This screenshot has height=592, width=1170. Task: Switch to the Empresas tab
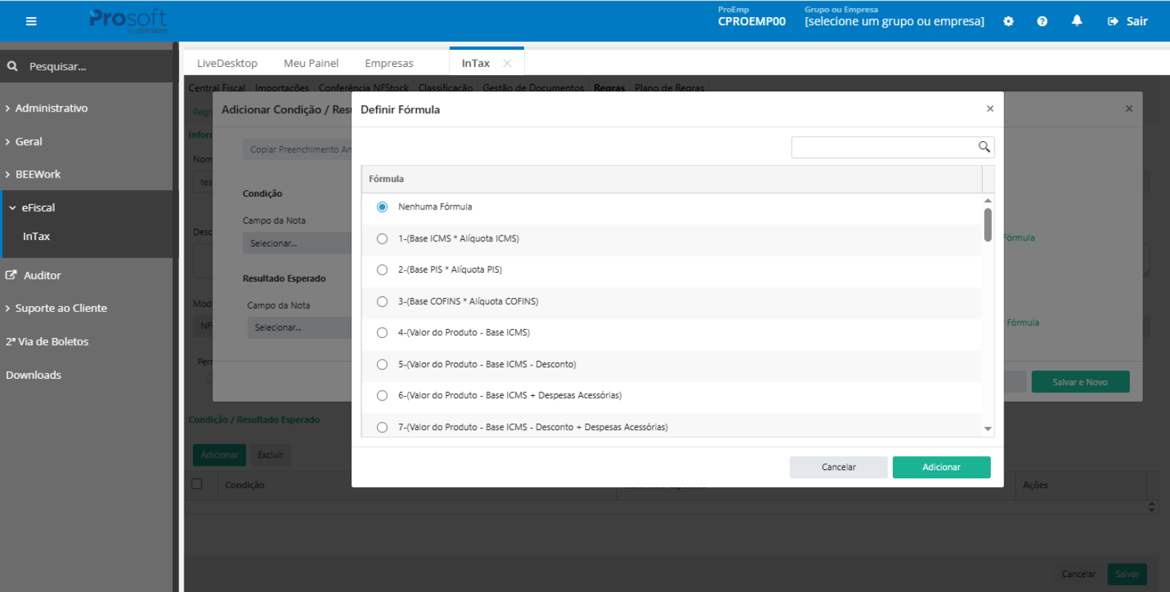pyautogui.click(x=389, y=63)
